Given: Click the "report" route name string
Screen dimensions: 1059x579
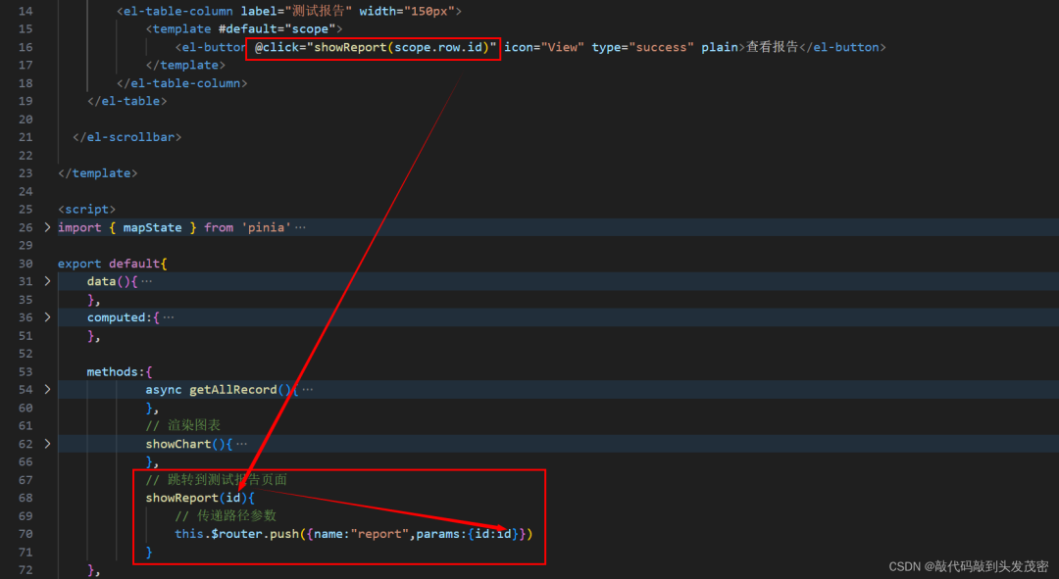Looking at the screenshot, I should (379, 534).
